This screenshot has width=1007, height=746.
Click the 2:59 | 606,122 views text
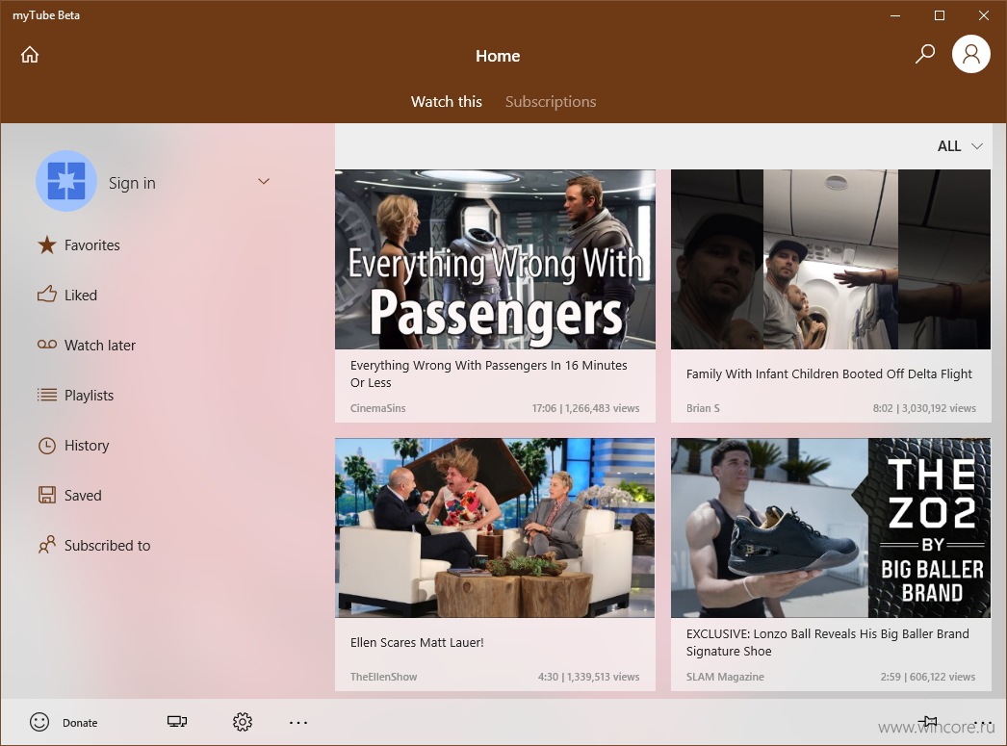point(928,677)
